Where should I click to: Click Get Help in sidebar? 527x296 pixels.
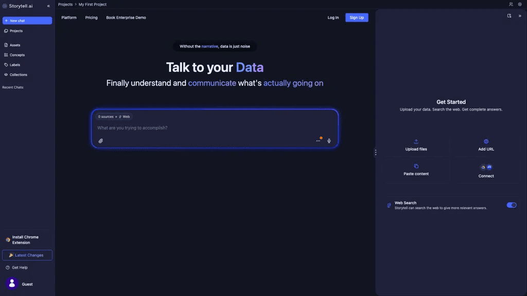[17, 268]
